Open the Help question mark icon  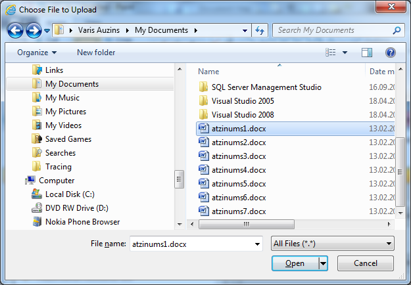[x=390, y=52]
